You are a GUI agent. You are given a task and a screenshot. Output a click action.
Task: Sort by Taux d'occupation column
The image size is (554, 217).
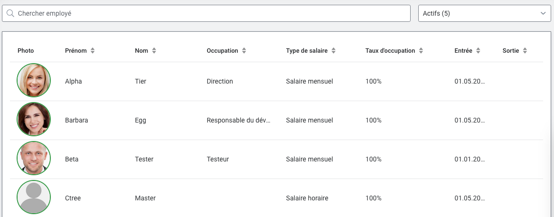click(421, 51)
